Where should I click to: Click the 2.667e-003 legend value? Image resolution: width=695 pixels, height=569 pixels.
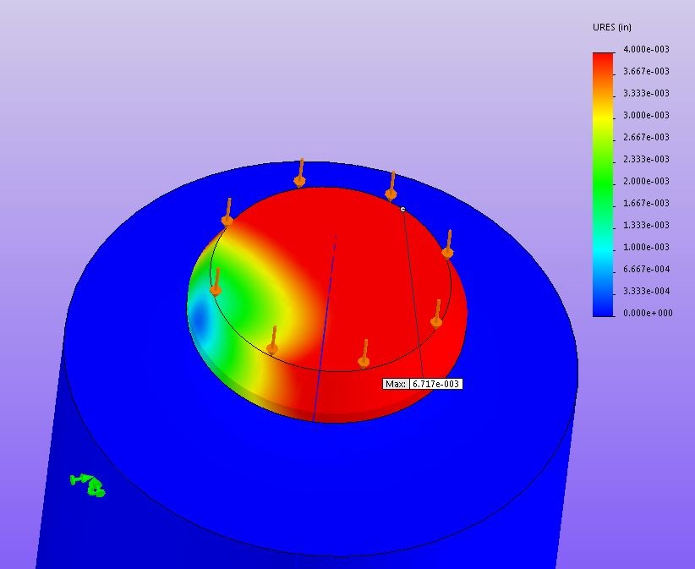[646, 137]
